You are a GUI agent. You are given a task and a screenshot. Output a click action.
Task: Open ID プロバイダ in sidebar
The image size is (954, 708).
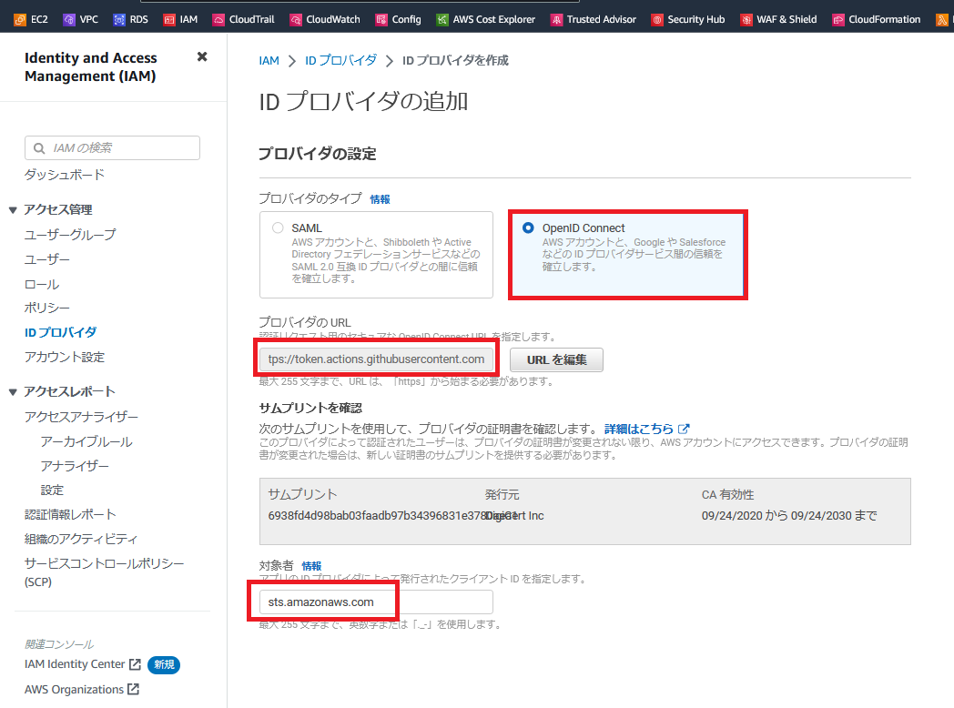point(60,332)
